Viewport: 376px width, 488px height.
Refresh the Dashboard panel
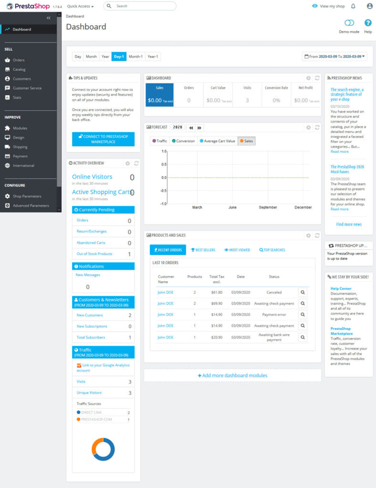point(317,78)
